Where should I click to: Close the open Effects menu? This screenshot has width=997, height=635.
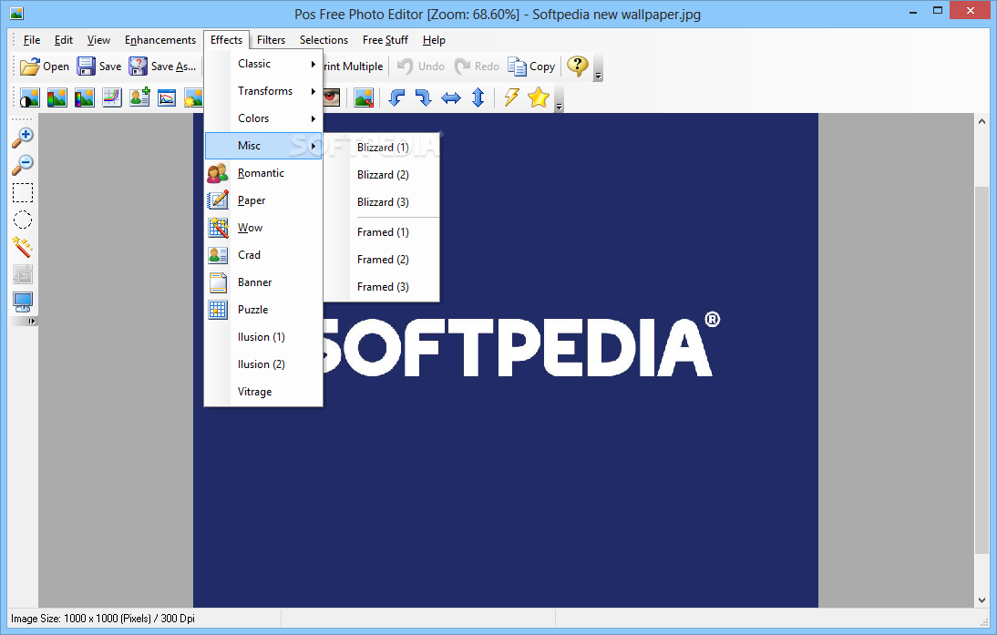[226, 40]
